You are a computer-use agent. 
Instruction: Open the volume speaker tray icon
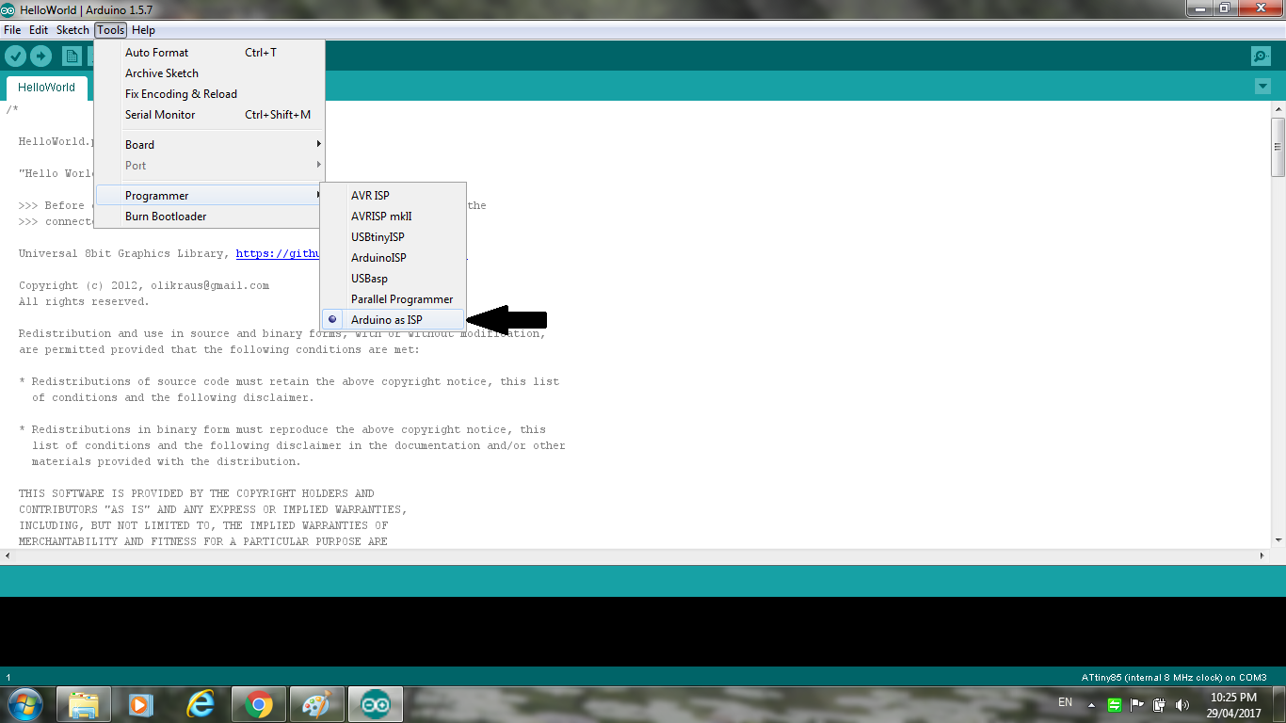pyautogui.click(x=1182, y=705)
